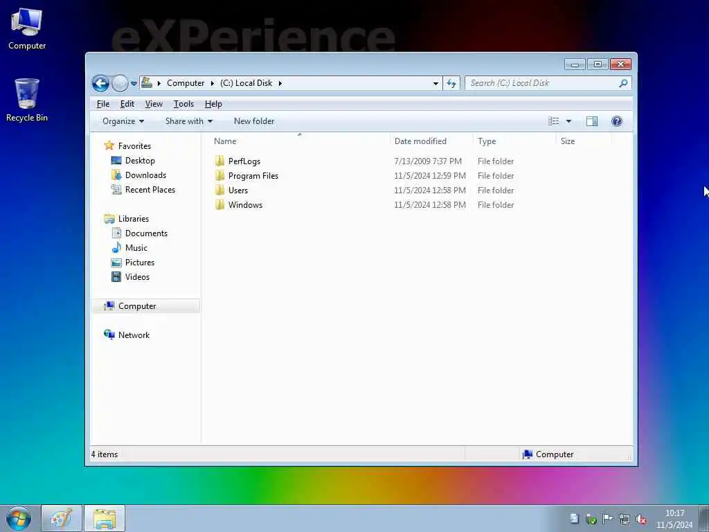Image resolution: width=709 pixels, height=532 pixels.
Task: Expand the arrow after Computer in the address bar
Action: (x=213, y=83)
